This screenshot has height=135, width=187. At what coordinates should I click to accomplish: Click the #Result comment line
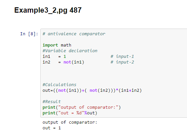click(x=52, y=102)
